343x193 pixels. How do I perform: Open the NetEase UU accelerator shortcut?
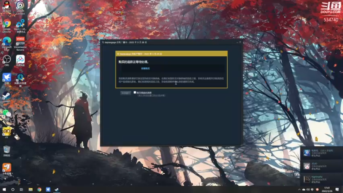[20, 79]
